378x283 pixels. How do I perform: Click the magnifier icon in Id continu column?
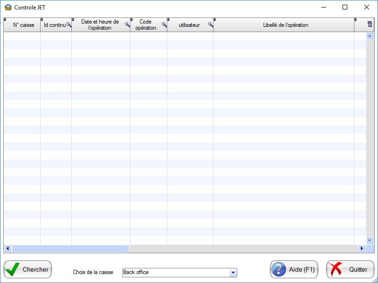(x=69, y=25)
